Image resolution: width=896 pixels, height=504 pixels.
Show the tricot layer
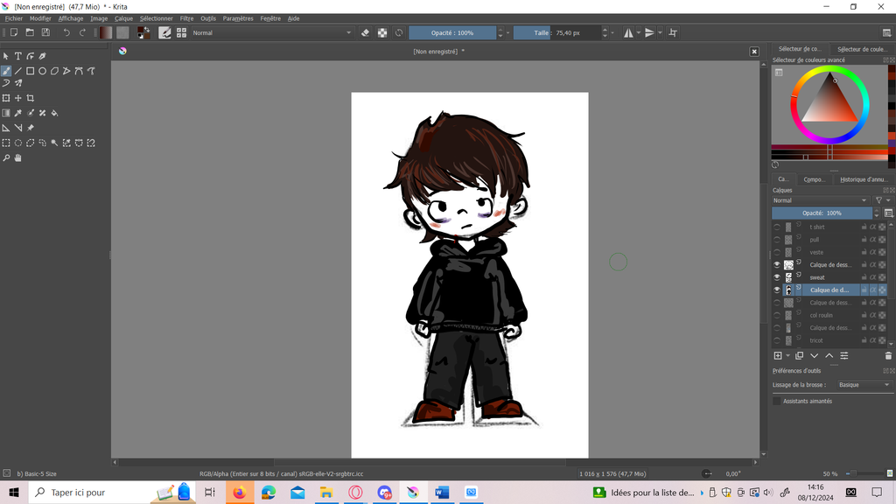[x=777, y=340]
